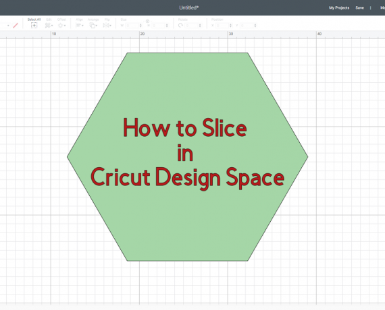This screenshot has width=385, height=310.
Task: Select the 'How to Slice' text line
Action: 185,127
